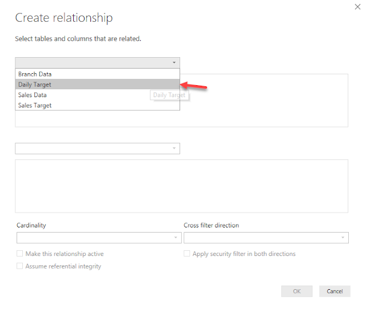
Task: Select Branch Data from the table list
Action: pyautogui.click(x=35, y=74)
